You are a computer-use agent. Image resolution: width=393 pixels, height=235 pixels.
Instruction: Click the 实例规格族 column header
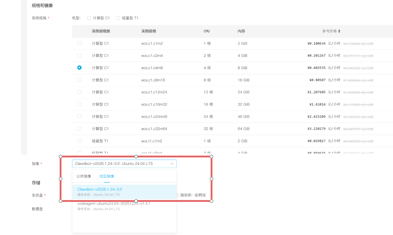coord(101,31)
